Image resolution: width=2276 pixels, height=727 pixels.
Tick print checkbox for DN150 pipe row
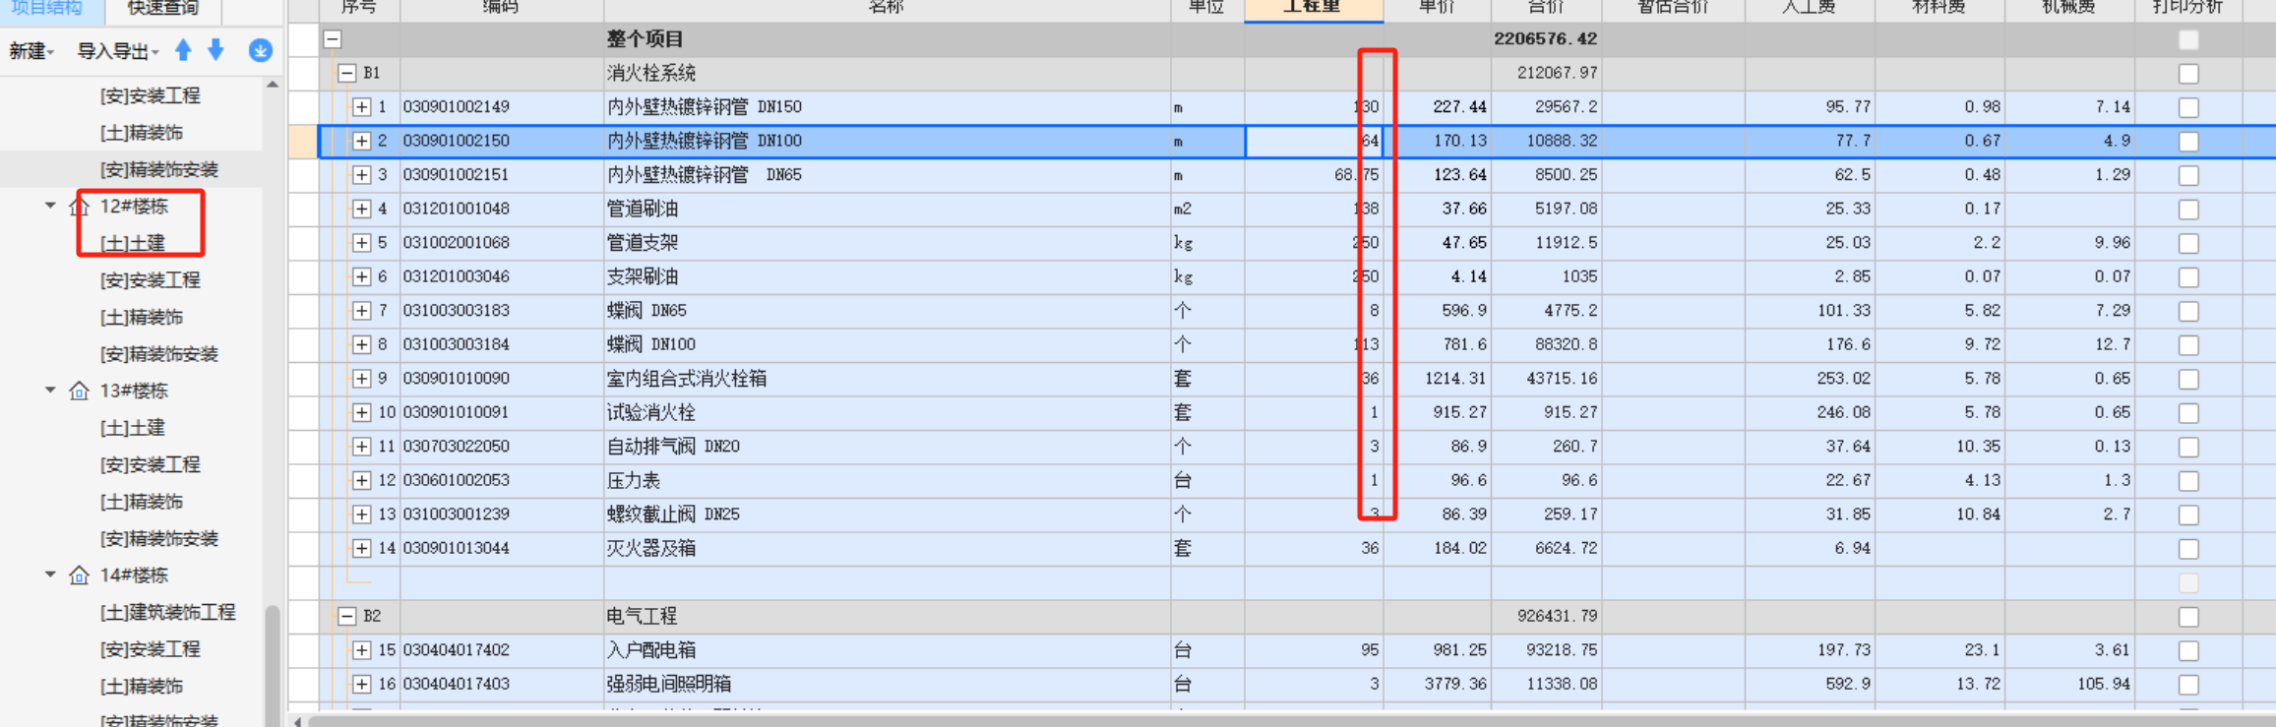pos(2188,107)
